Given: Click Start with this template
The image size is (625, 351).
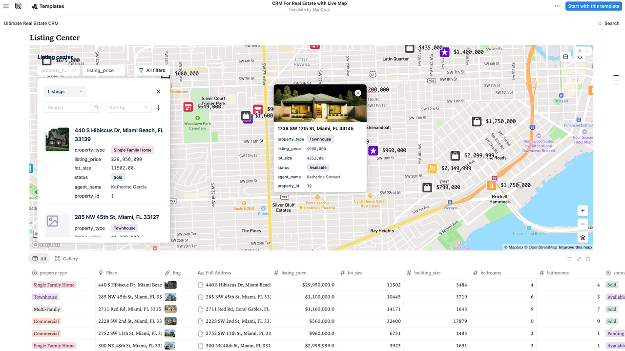Looking at the screenshot, I should pos(593,6).
